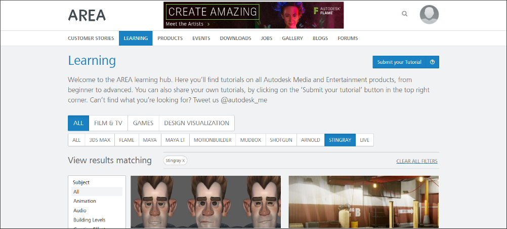Open the Downloads section

click(x=235, y=38)
